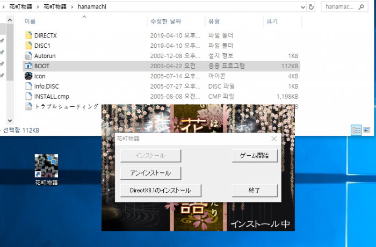Click the 4KB size value

tap(293, 76)
